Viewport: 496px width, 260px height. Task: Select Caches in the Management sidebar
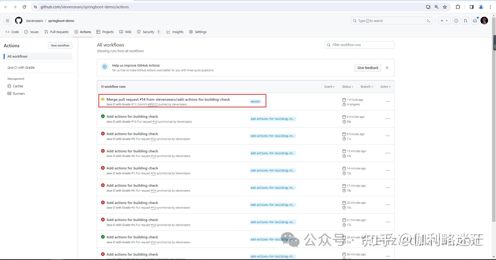18,86
